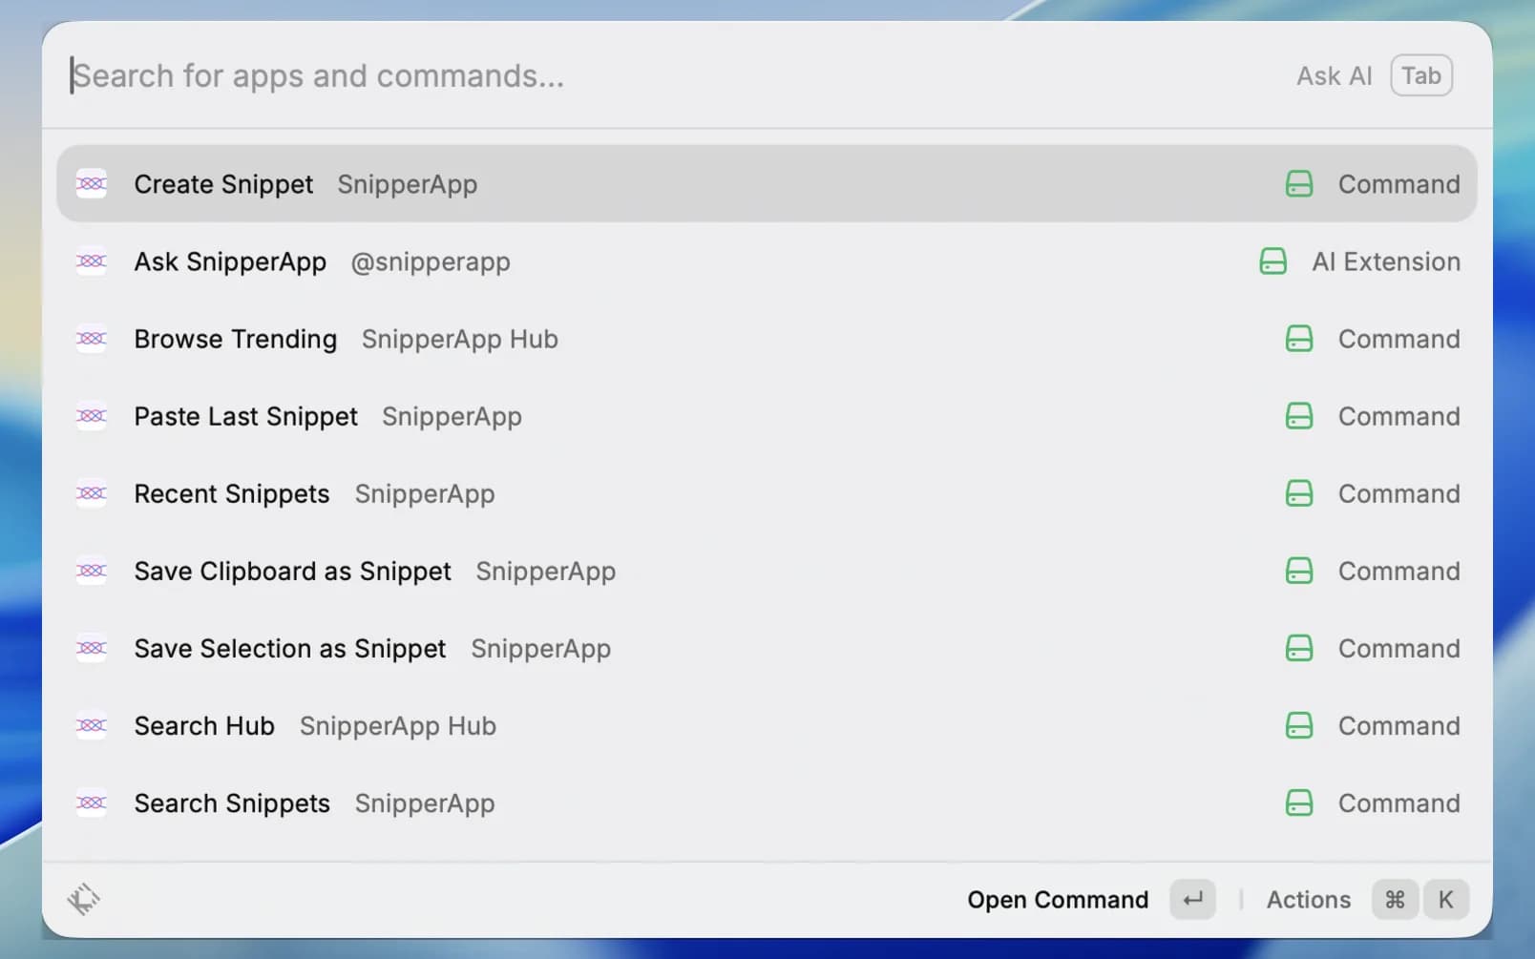
Task: Select the Paste Last Snippet command
Action: pos(767,416)
